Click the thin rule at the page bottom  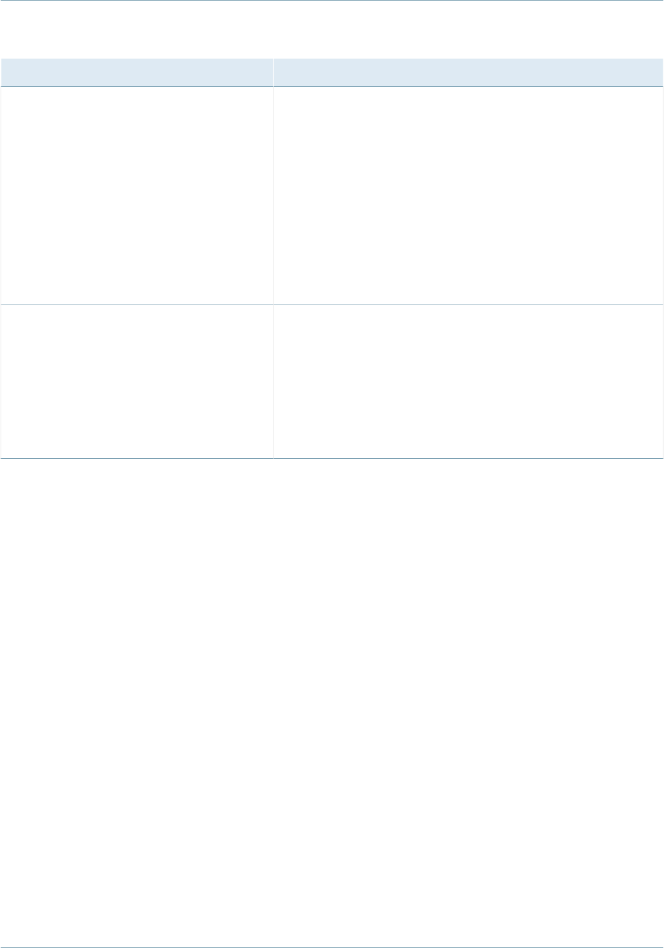[332, 947]
